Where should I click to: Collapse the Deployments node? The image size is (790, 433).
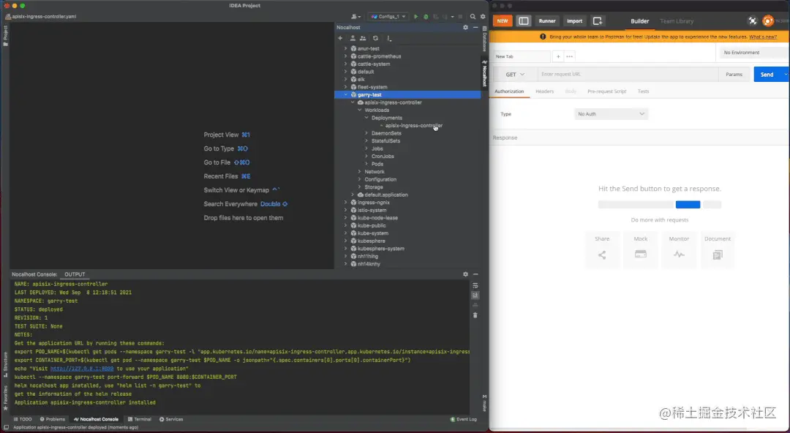(366, 118)
